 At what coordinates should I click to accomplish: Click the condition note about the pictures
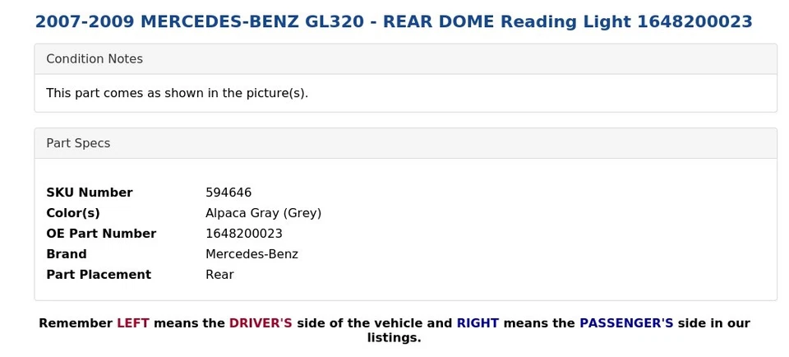[x=178, y=93]
